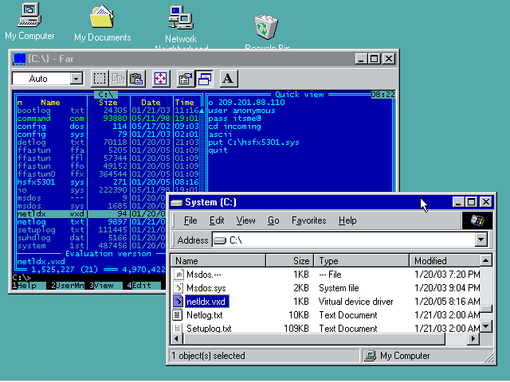This screenshot has width=510, height=382.
Task: Select suhdlog dat row in Far panel
Action: tap(92, 238)
